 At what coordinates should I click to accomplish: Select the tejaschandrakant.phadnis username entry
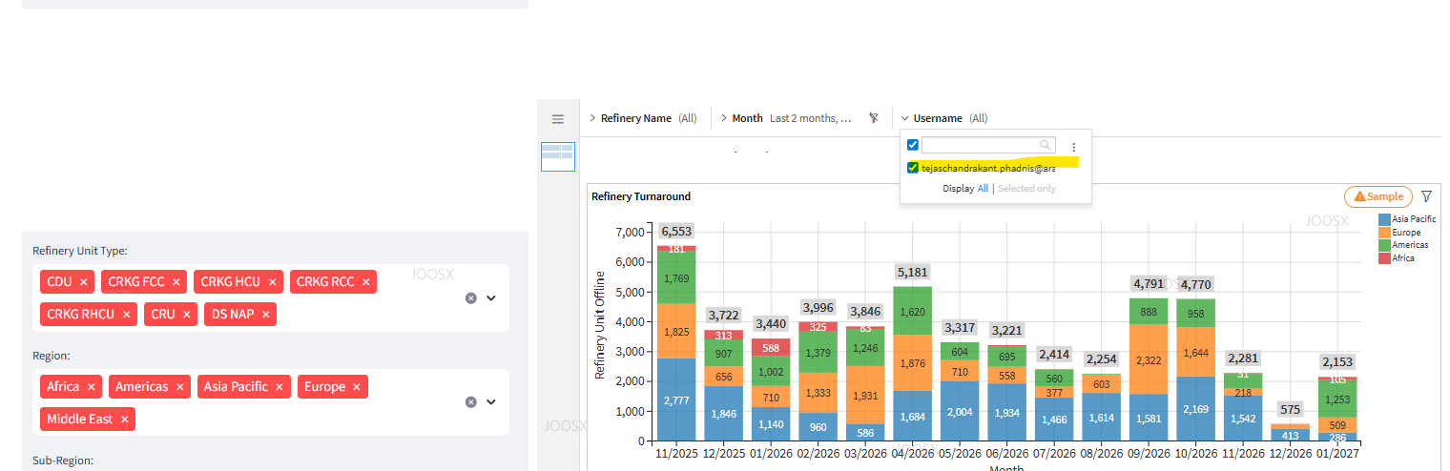click(x=988, y=168)
